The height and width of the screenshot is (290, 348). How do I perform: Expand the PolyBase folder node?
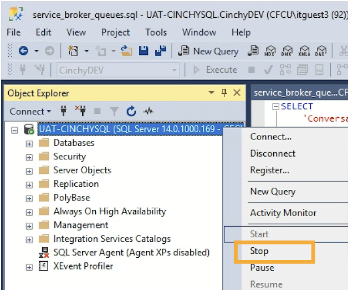[x=29, y=198]
